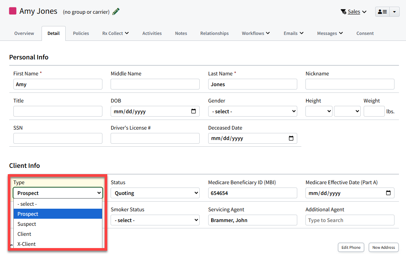
Task: Open the Sales filter dropdown
Action: point(354,12)
